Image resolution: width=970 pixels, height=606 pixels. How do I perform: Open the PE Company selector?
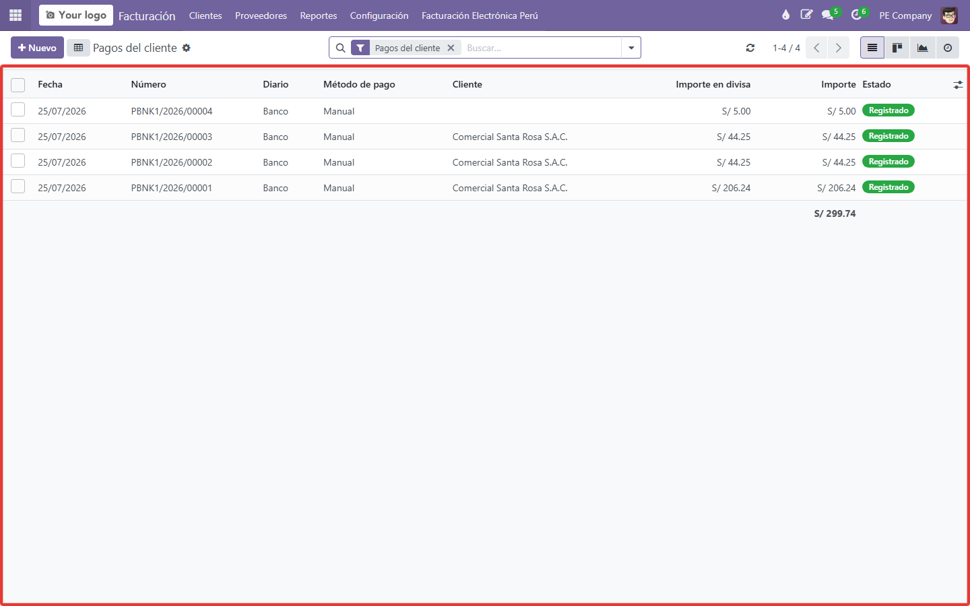coord(905,15)
